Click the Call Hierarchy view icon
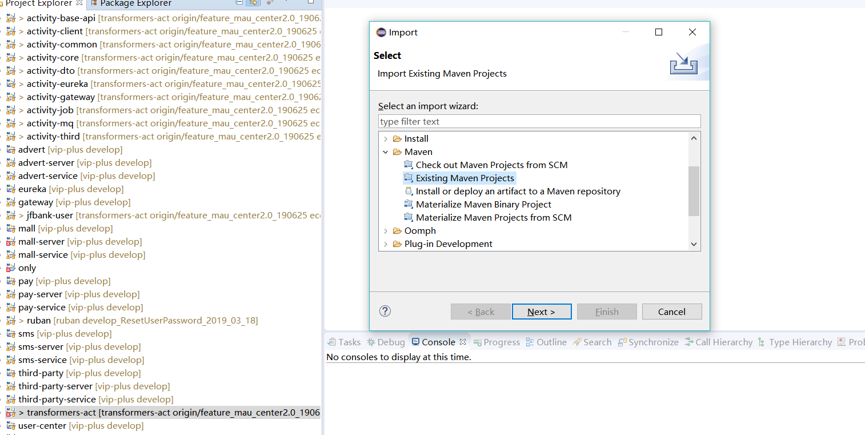The height and width of the screenshot is (435, 865). click(x=689, y=342)
